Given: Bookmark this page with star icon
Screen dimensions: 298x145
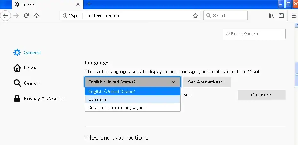Looking at the screenshot, I should (195, 16).
